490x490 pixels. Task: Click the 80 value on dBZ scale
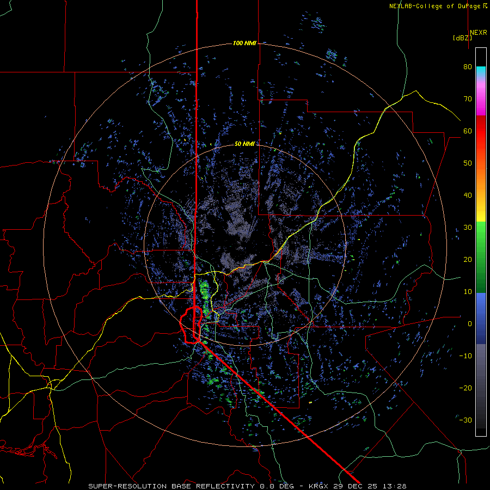[468, 67]
